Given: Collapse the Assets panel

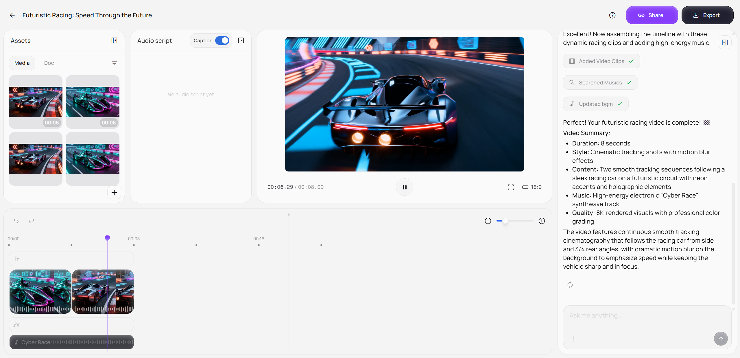Looking at the screenshot, I should pos(114,40).
